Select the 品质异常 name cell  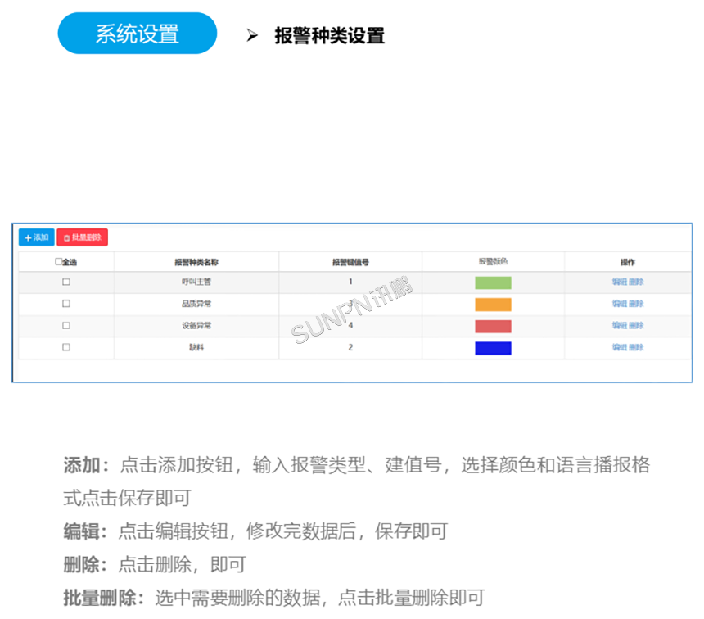coord(196,304)
